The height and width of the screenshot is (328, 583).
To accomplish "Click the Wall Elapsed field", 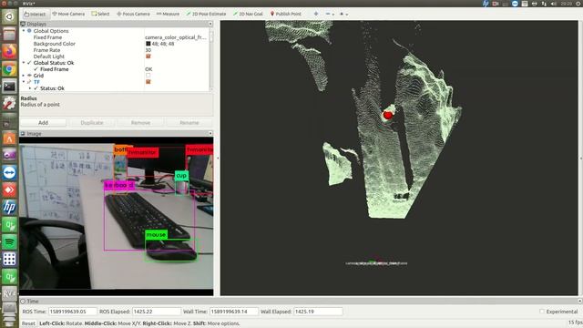I will tap(318, 312).
